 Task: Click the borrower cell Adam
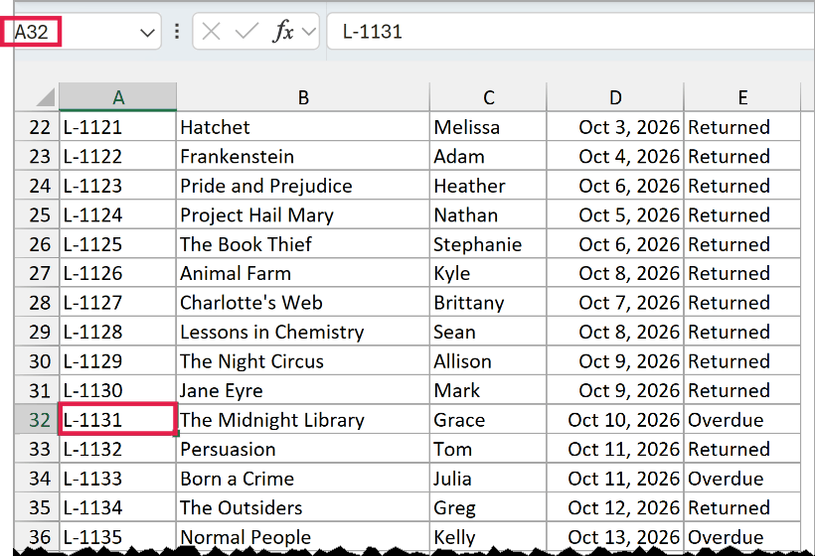pyautogui.click(x=488, y=156)
